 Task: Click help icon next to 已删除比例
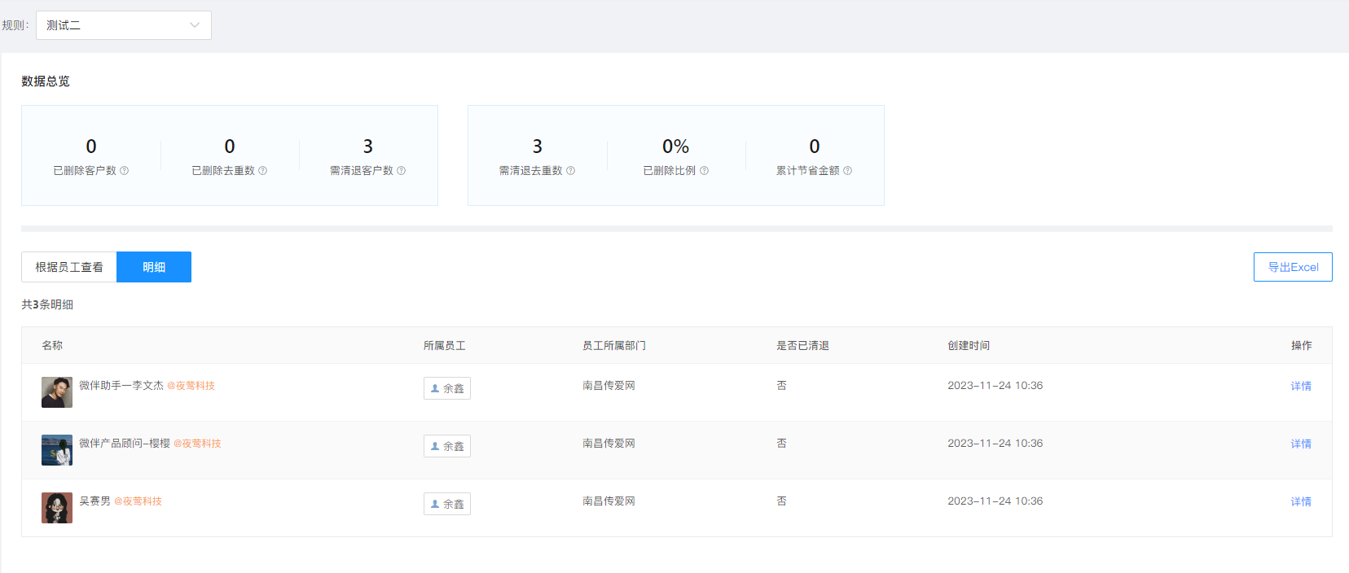705,171
